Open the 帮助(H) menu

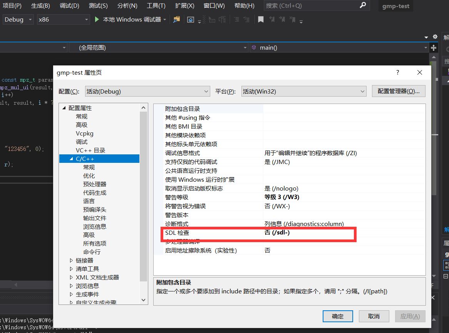click(244, 6)
